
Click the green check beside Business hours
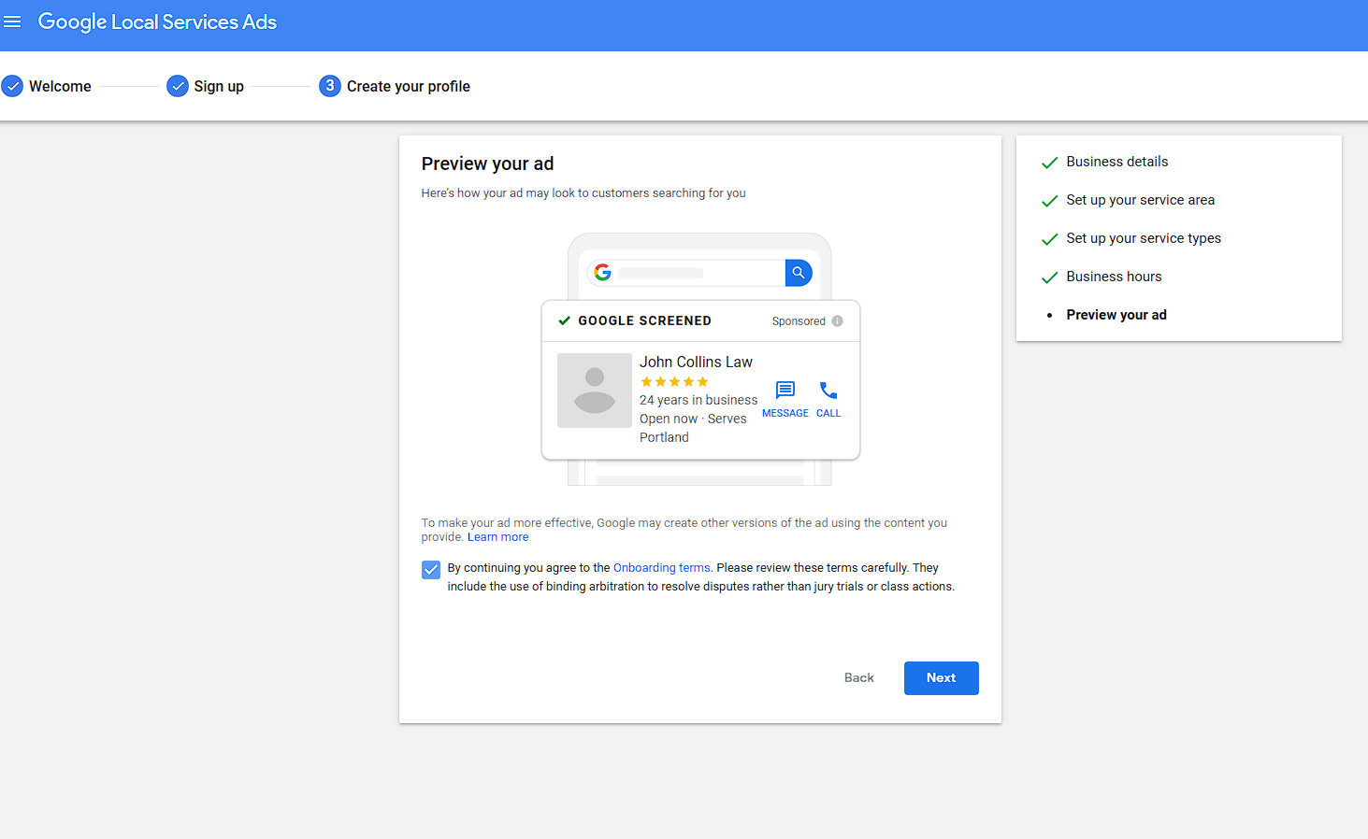point(1049,277)
